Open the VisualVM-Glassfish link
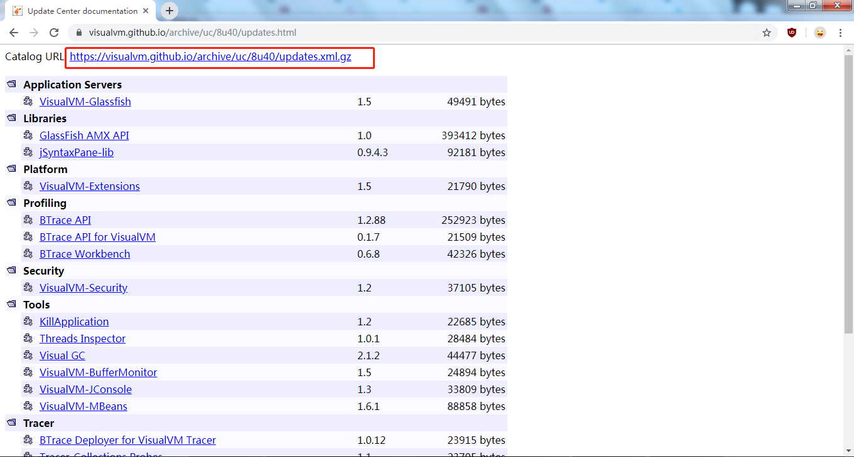 85,102
